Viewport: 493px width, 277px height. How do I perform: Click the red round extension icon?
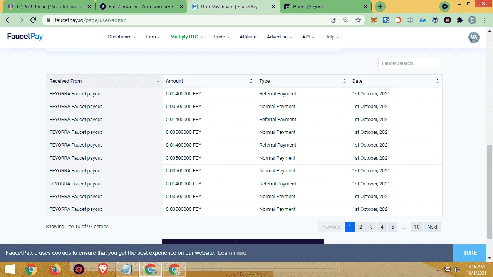[398, 20]
